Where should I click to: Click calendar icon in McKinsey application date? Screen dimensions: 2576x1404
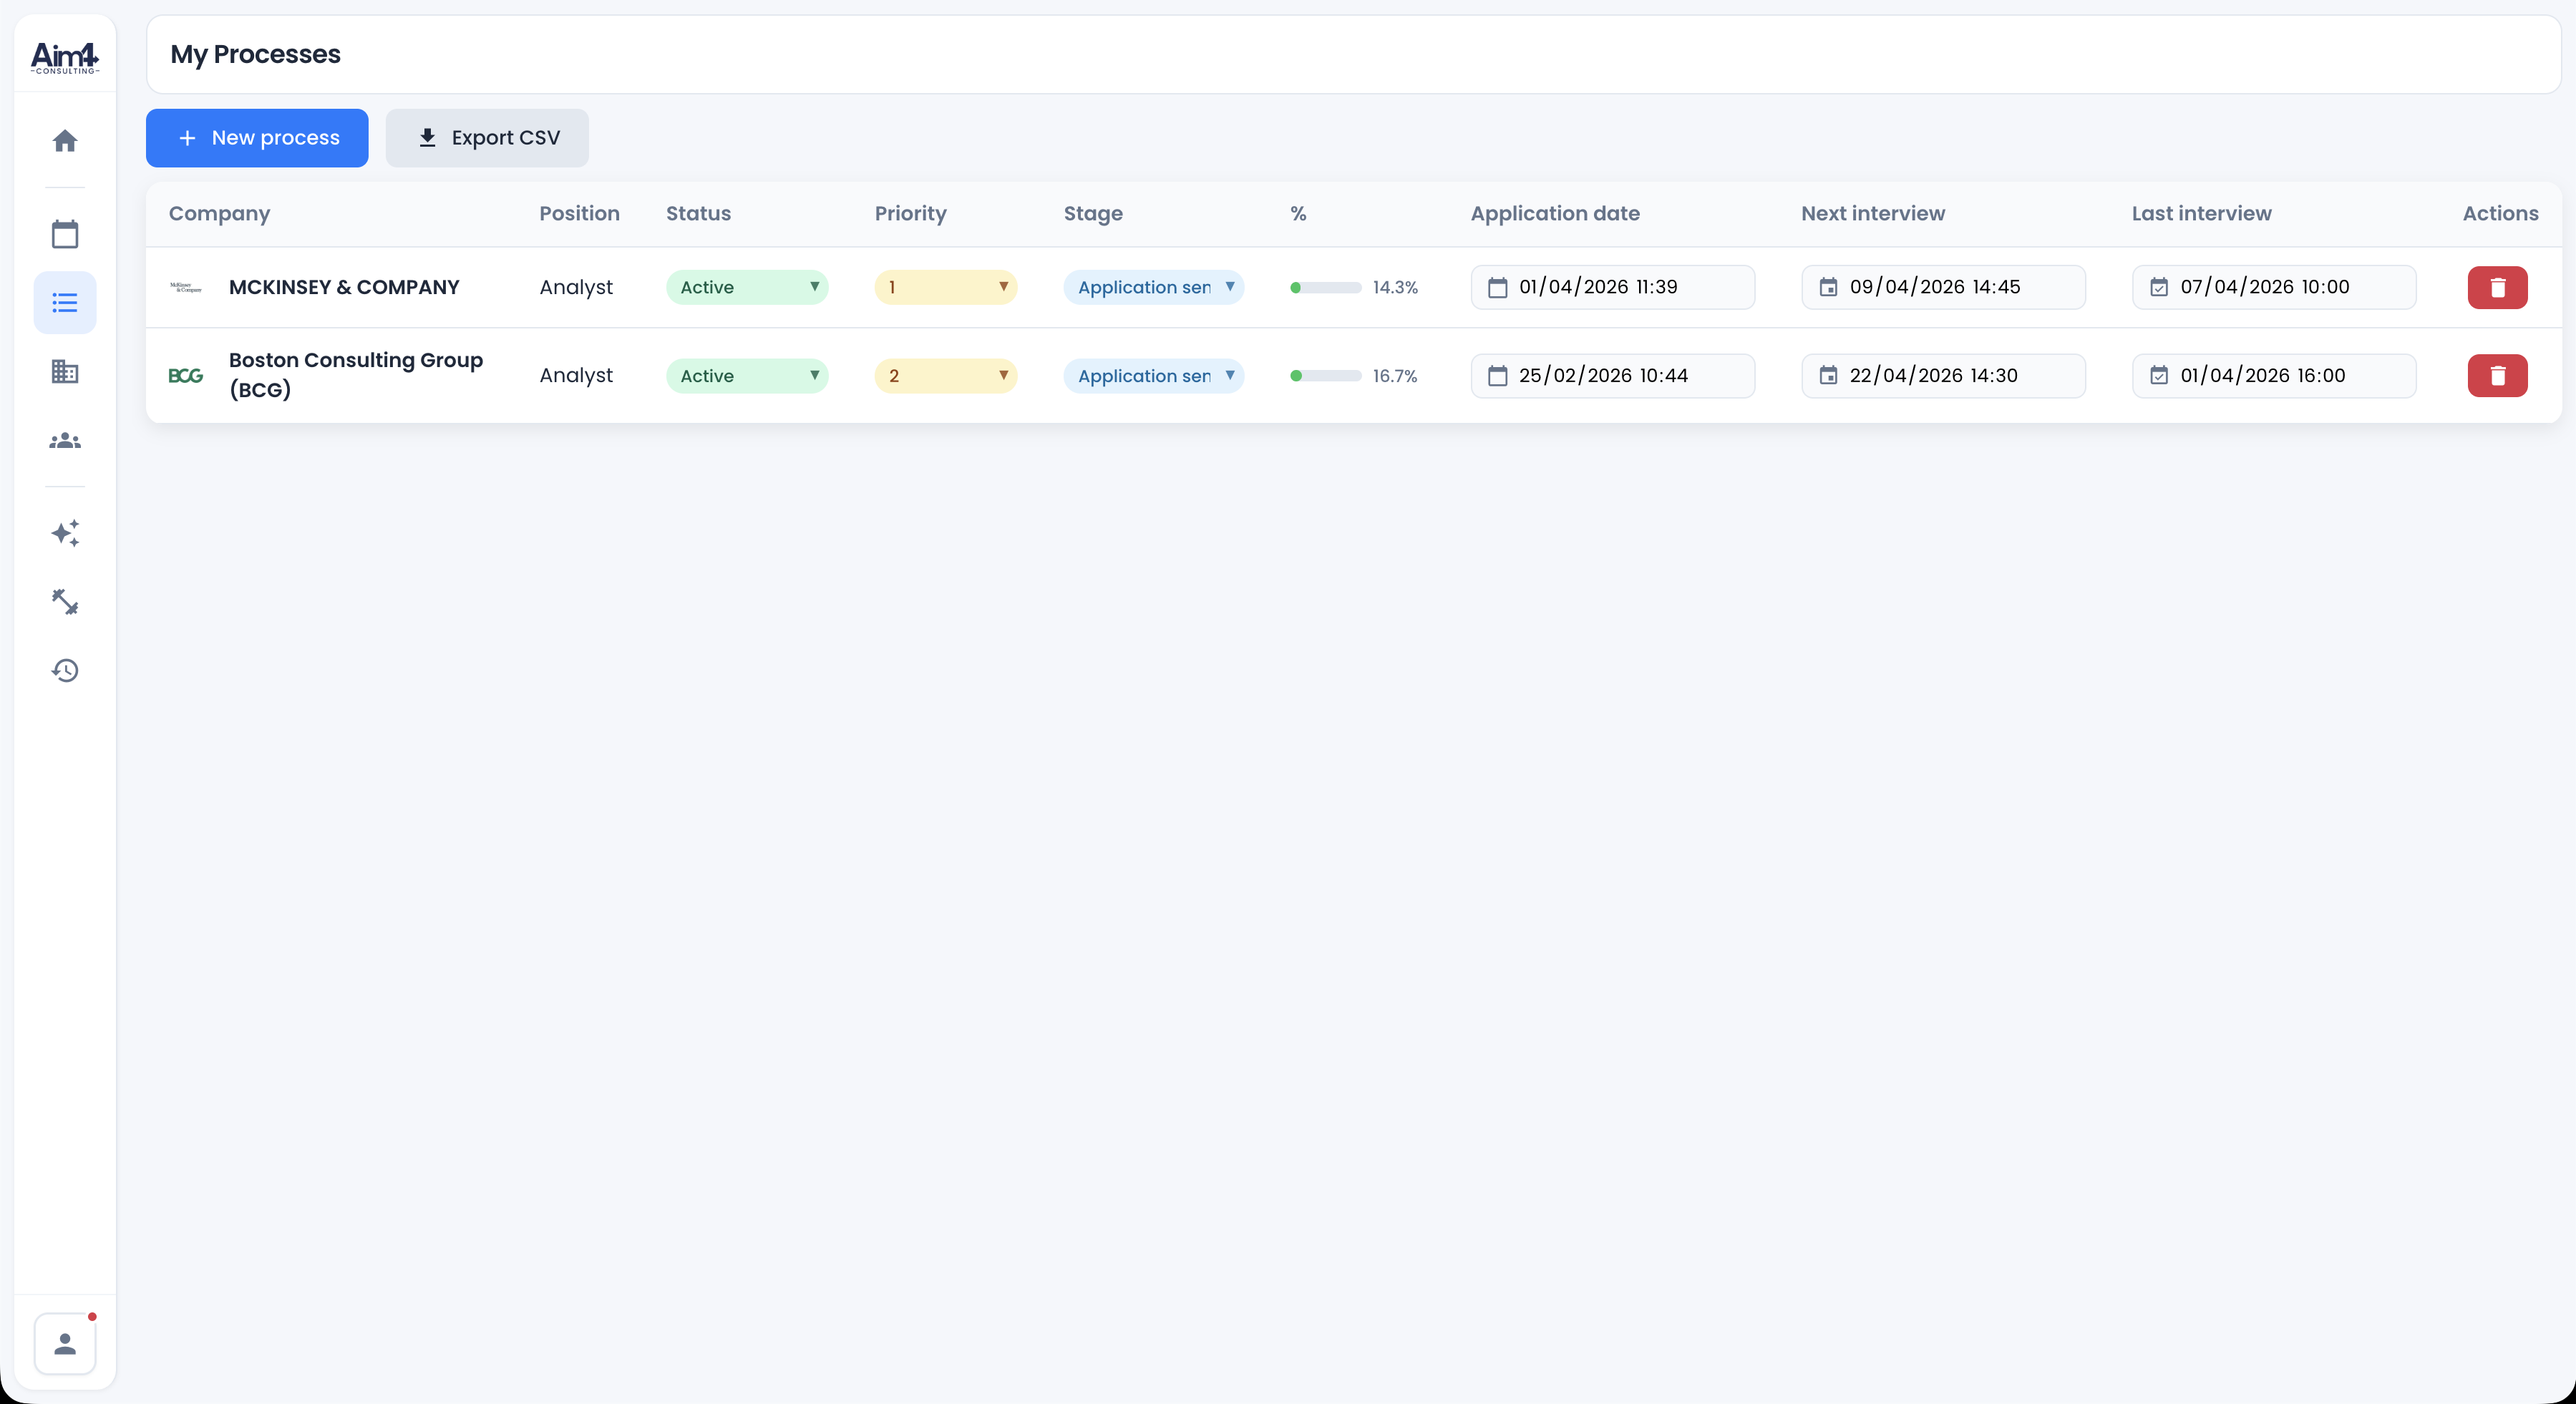(x=1497, y=287)
